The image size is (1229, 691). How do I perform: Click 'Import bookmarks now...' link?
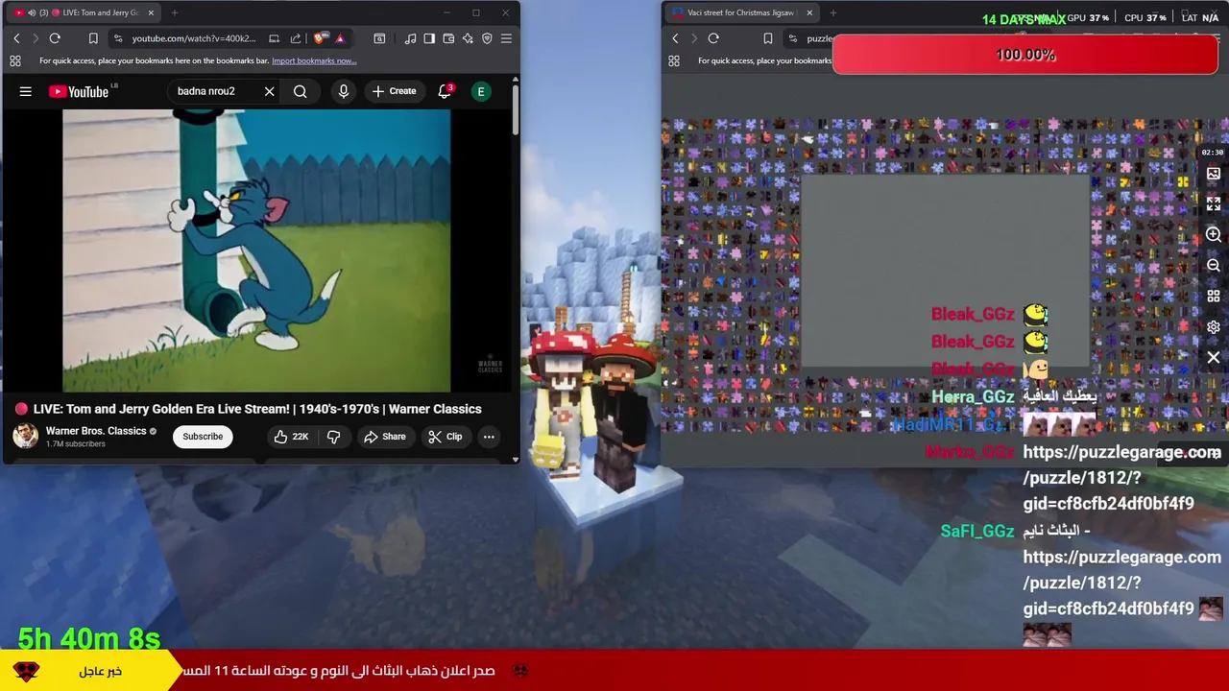[314, 60]
